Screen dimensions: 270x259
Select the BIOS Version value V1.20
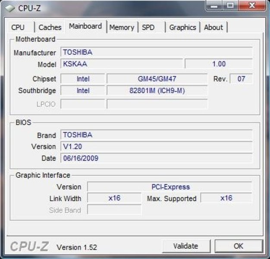(157, 146)
